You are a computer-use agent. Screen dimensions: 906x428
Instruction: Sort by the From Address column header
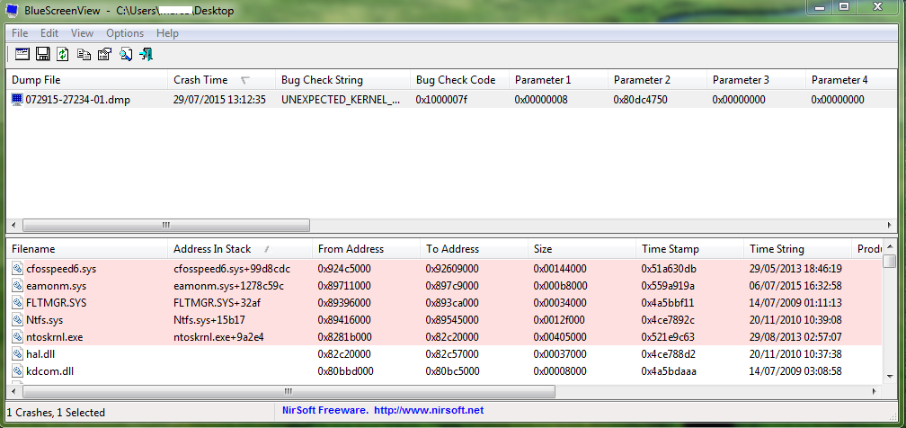[366, 249]
